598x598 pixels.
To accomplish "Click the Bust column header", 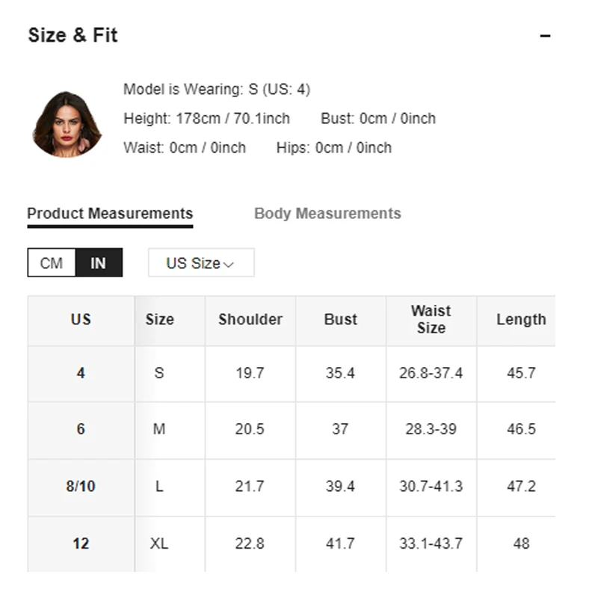I will [341, 320].
